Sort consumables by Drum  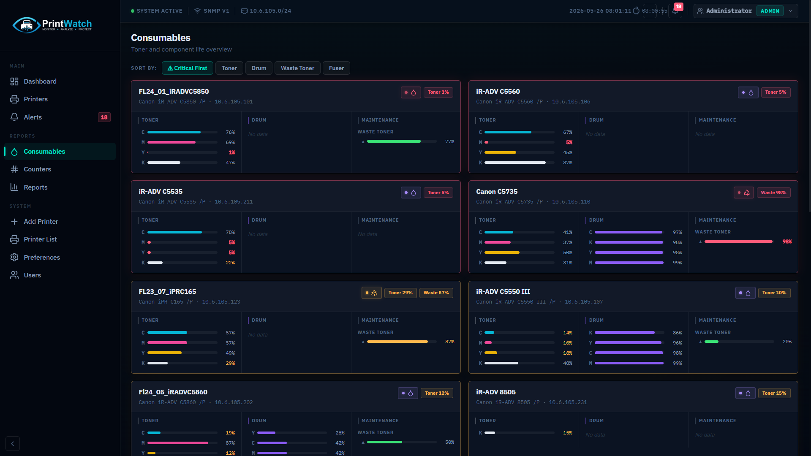click(259, 68)
